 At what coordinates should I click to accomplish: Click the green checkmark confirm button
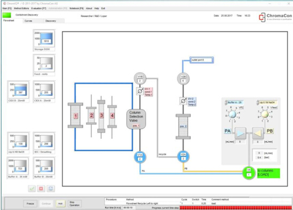(x=32, y=189)
